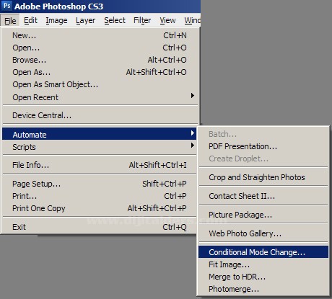
Task: Open the Edit menu
Action: tap(30, 21)
